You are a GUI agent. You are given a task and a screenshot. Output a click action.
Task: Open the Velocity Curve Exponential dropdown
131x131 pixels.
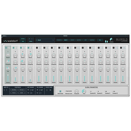tap(68, 91)
